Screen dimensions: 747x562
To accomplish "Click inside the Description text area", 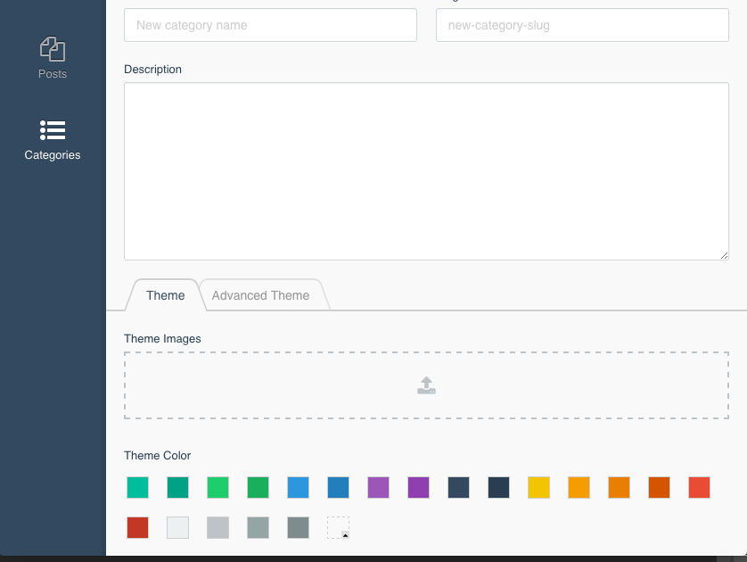I will (x=426, y=171).
